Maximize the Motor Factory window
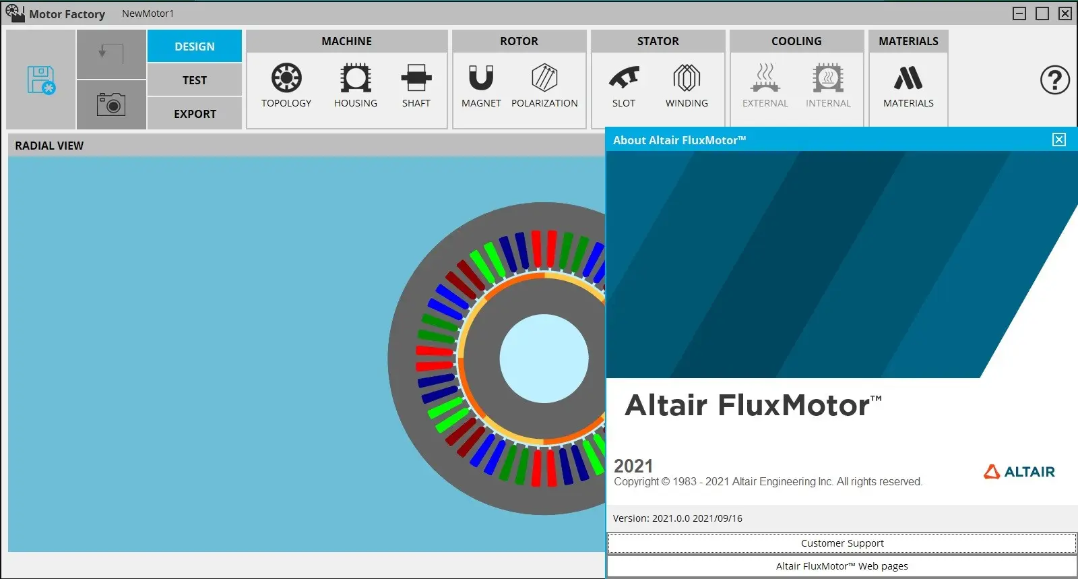Image resolution: width=1078 pixels, height=579 pixels. 1042,13
